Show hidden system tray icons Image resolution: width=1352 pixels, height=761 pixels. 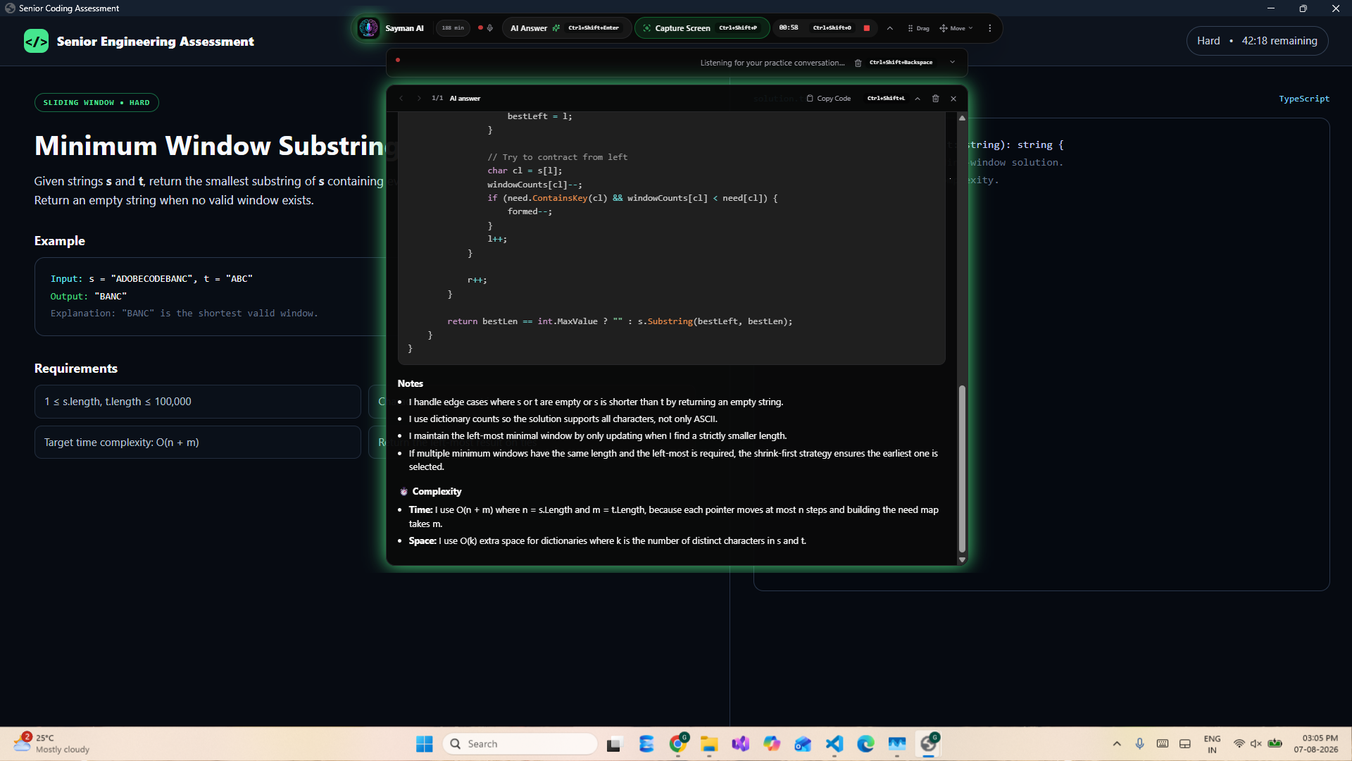coord(1117,744)
